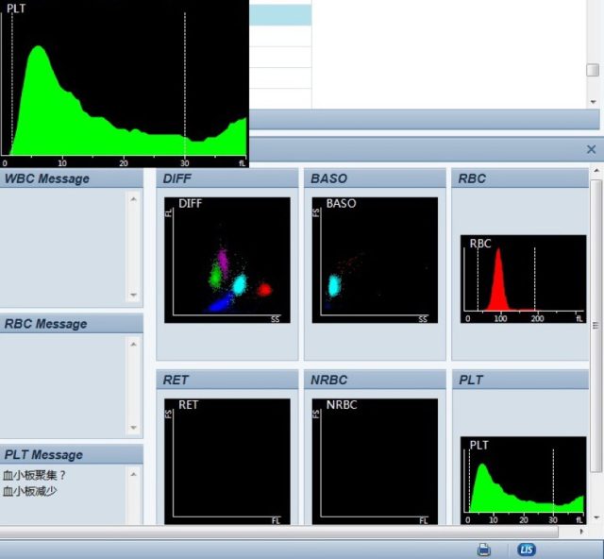Click the upper list's scroll down arrow

(x=593, y=102)
